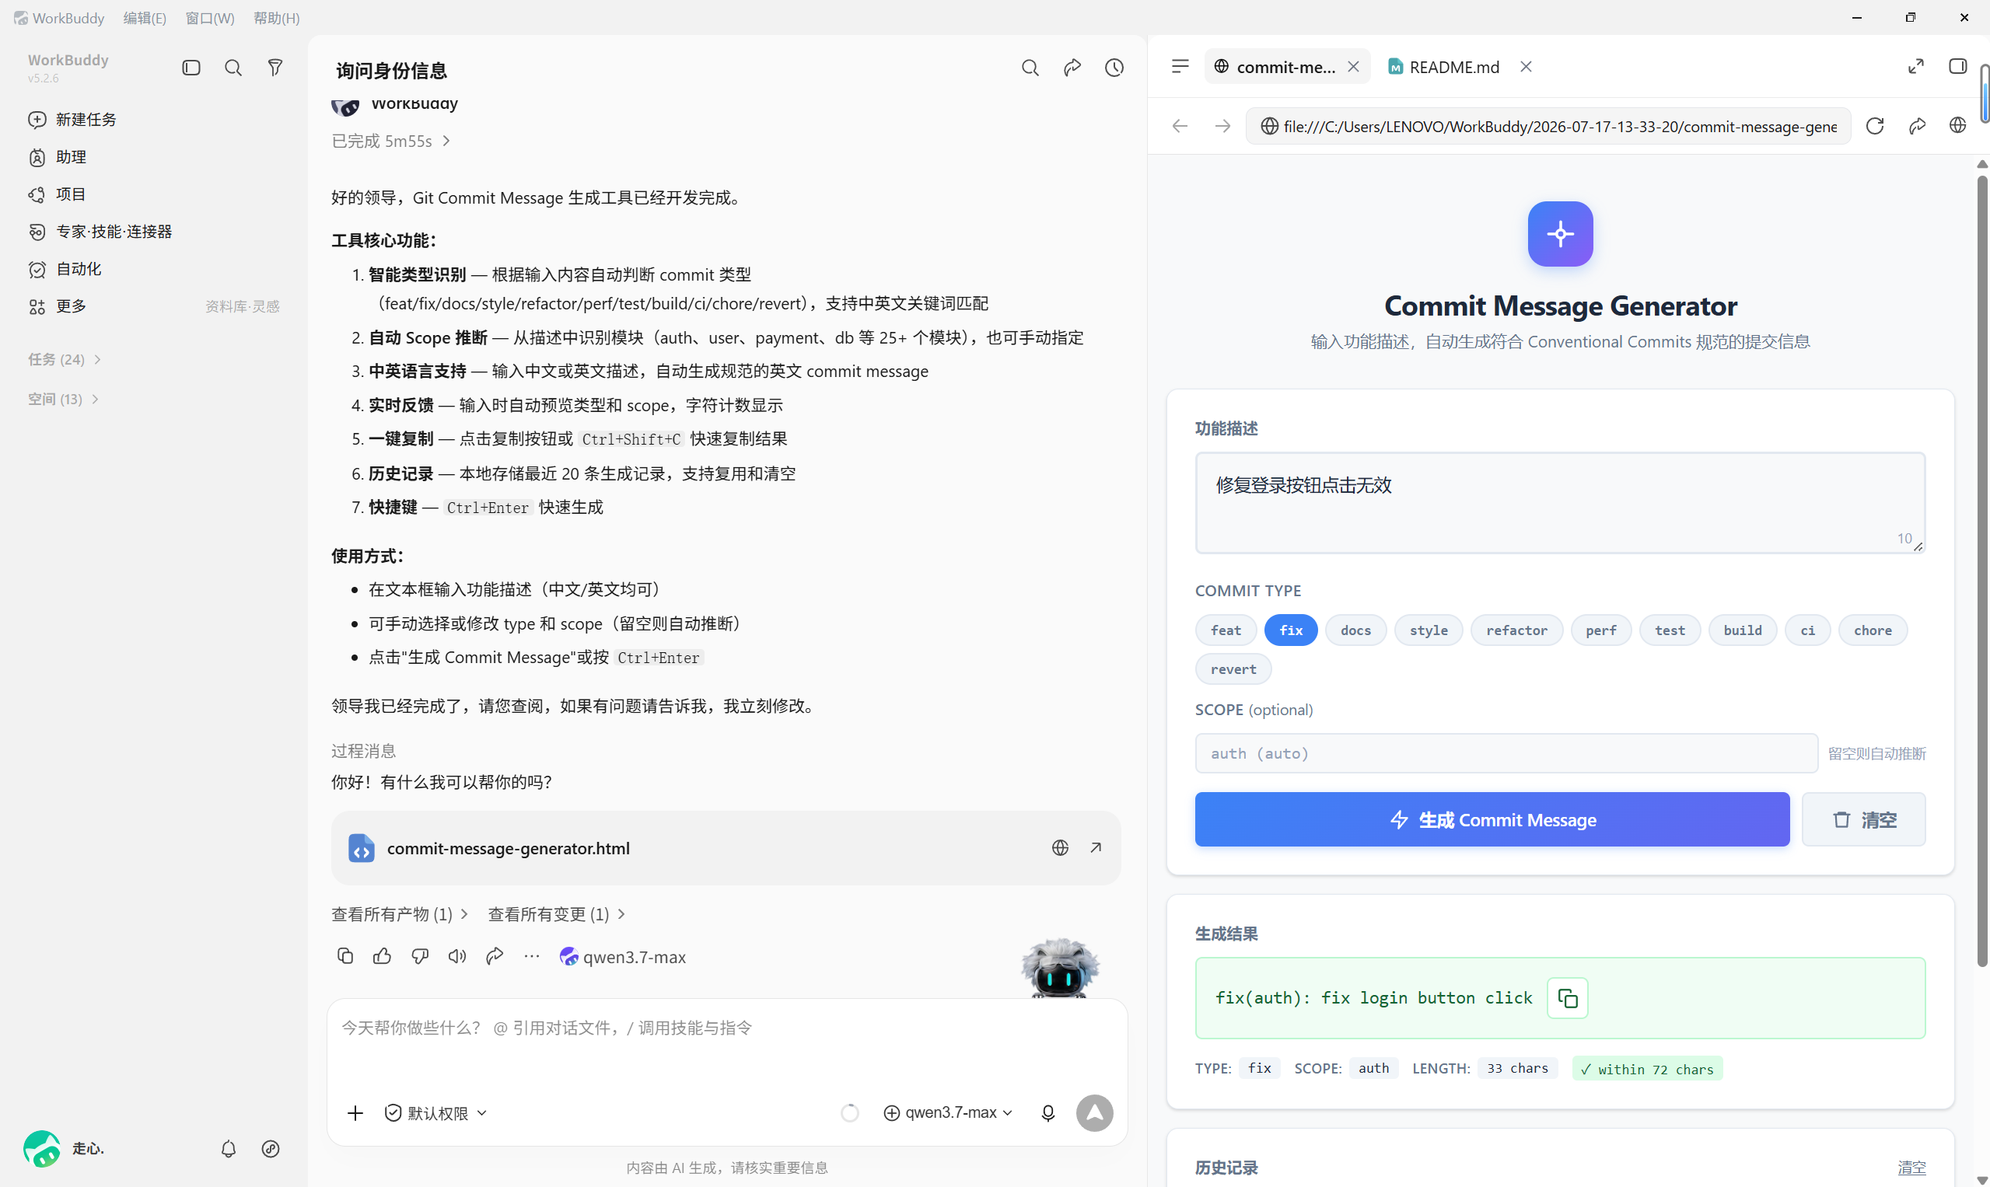Toggle the right side panel icon
The image size is (1990, 1187).
click(x=1958, y=66)
